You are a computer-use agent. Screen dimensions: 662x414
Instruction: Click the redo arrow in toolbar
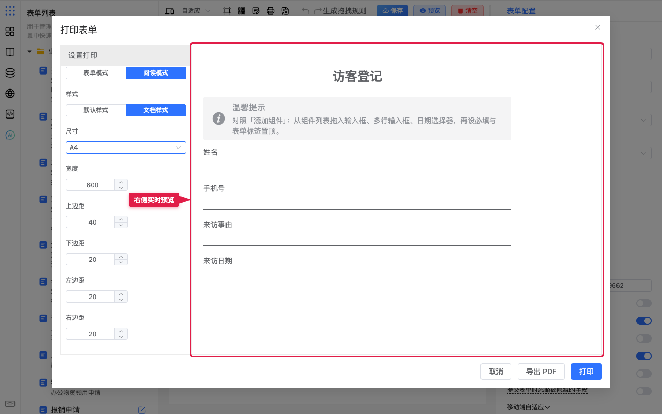tap(318, 11)
